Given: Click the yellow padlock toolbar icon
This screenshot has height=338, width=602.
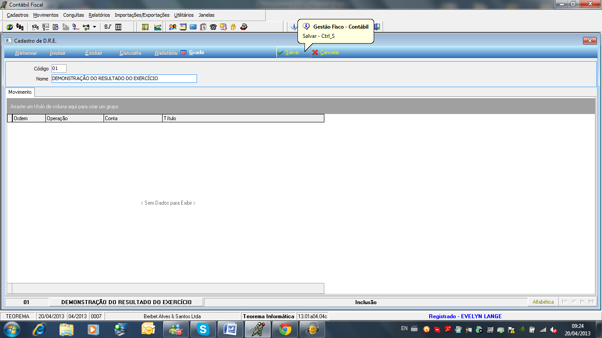Looking at the screenshot, I should [x=234, y=27].
